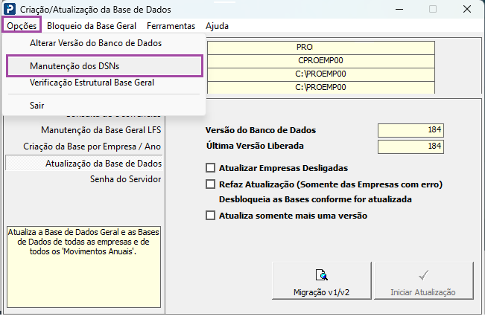Open the Opções menu
Image resolution: width=485 pixels, height=319 pixels.
(x=22, y=25)
